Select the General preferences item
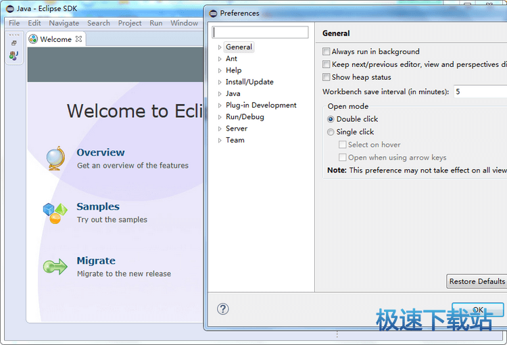507x345 pixels. 239,47
